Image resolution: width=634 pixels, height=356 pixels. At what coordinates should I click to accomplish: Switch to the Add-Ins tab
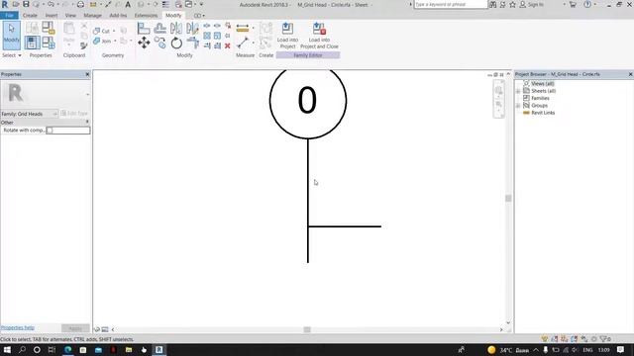[x=118, y=16]
